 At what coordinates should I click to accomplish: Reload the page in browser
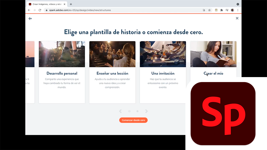pos(40,10)
